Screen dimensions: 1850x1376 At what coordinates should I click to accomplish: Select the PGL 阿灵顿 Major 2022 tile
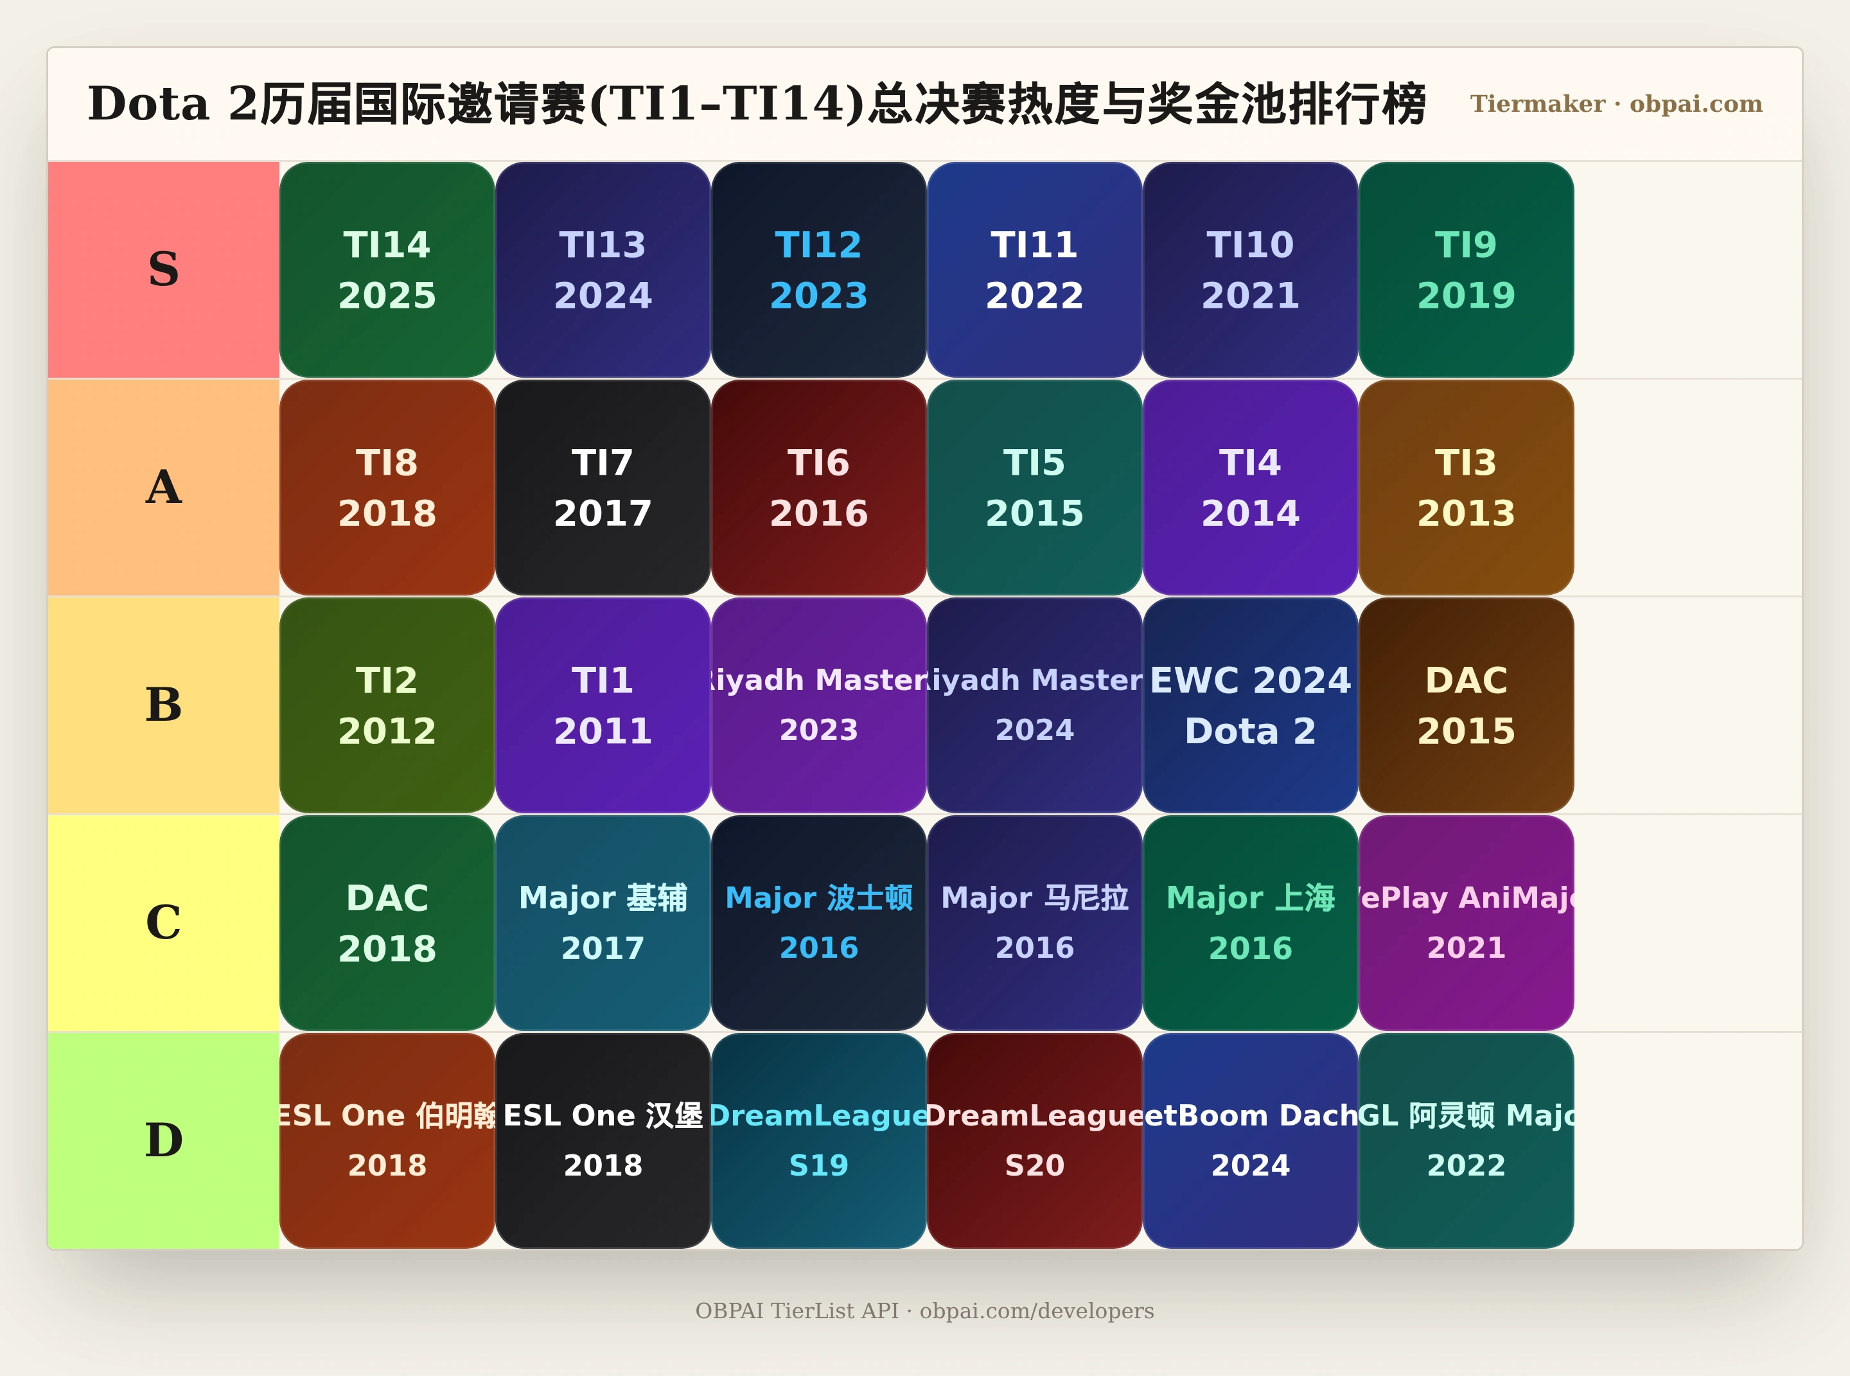pyautogui.click(x=1466, y=1140)
